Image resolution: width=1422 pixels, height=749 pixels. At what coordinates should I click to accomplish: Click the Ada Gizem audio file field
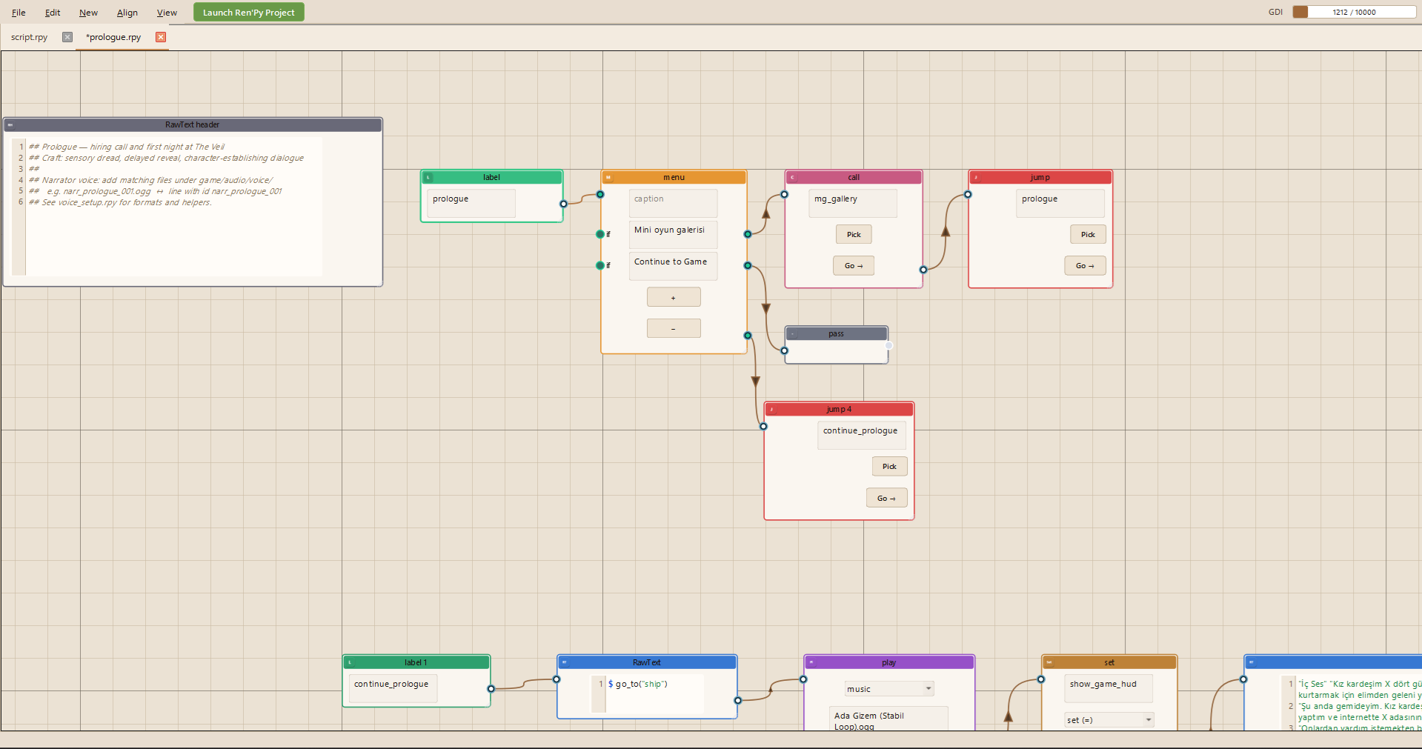[888, 719]
